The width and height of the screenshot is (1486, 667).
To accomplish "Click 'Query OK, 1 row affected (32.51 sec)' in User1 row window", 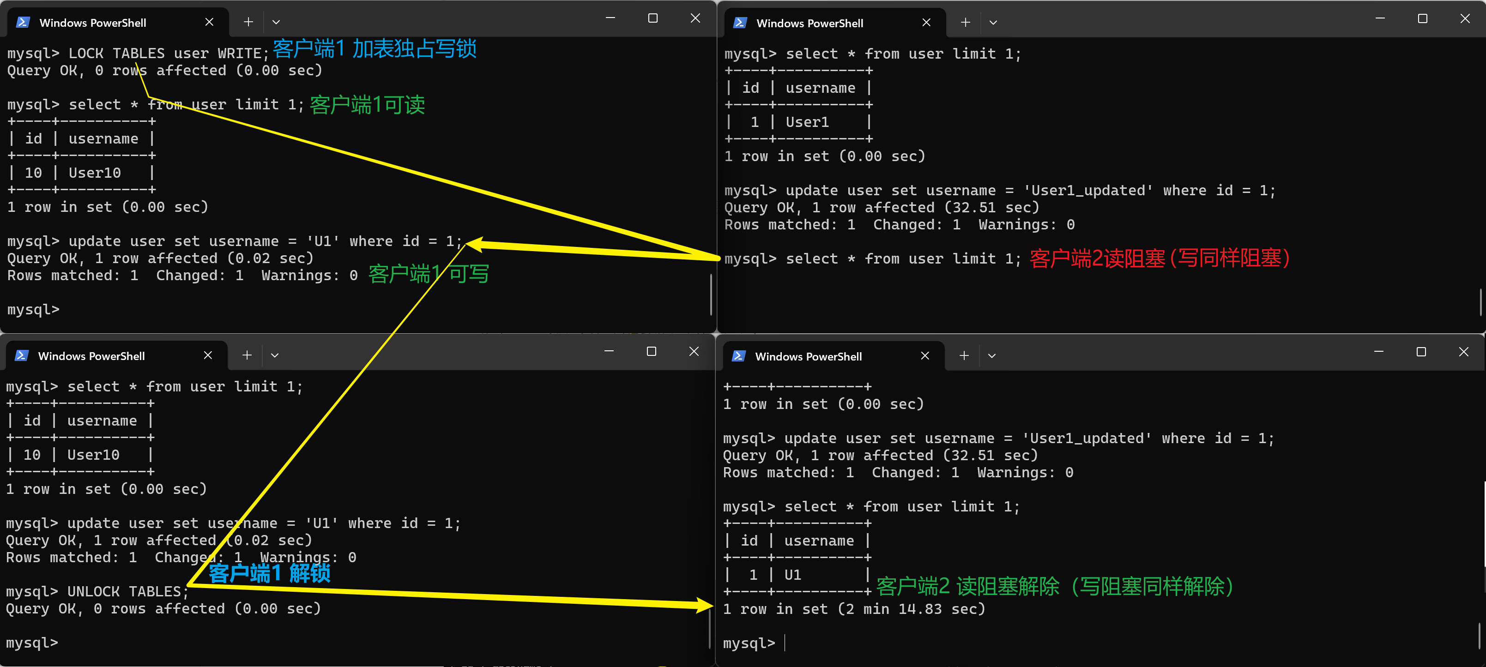I will (882, 208).
